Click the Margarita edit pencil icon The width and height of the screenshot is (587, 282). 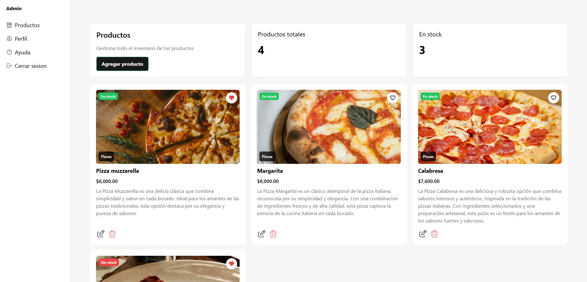pyautogui.click(x=262, y=234)
